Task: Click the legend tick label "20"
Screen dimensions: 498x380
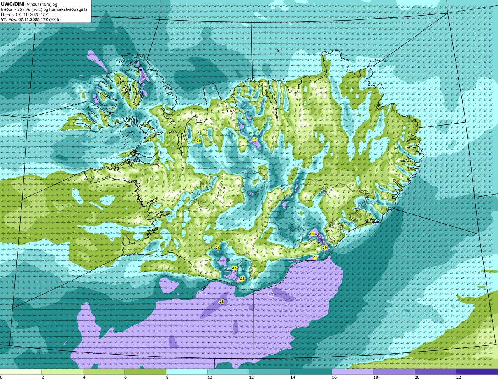Action: tap(417, 377)
